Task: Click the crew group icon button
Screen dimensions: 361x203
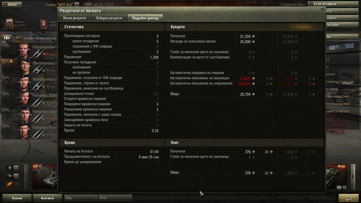Action: coord(7,38)
